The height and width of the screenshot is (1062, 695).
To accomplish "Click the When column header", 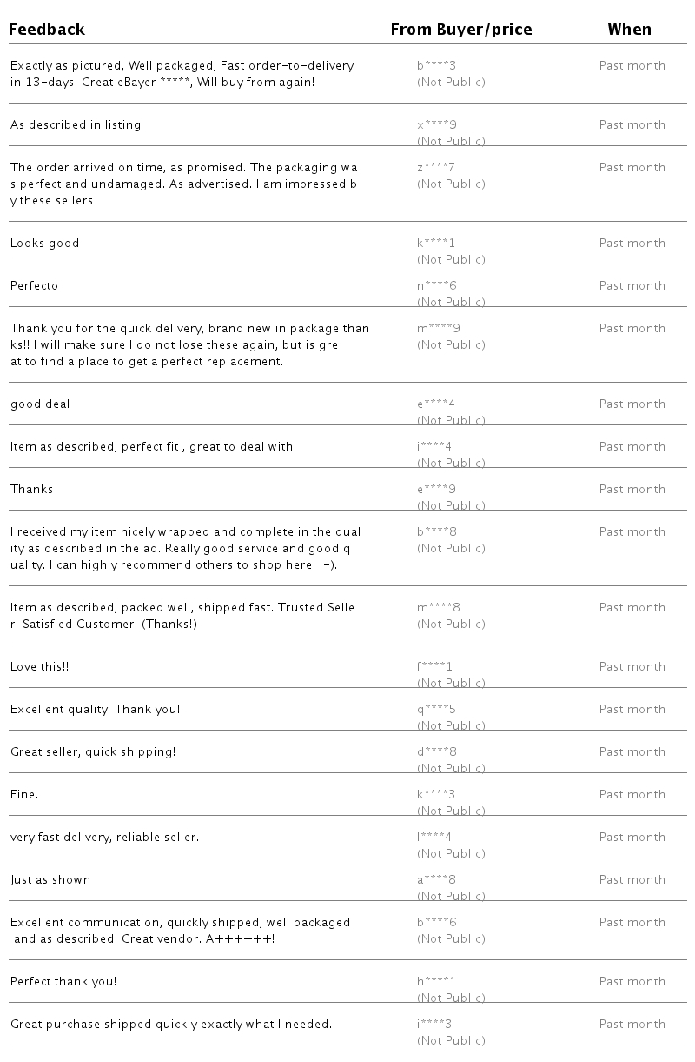I will point(629,30).
